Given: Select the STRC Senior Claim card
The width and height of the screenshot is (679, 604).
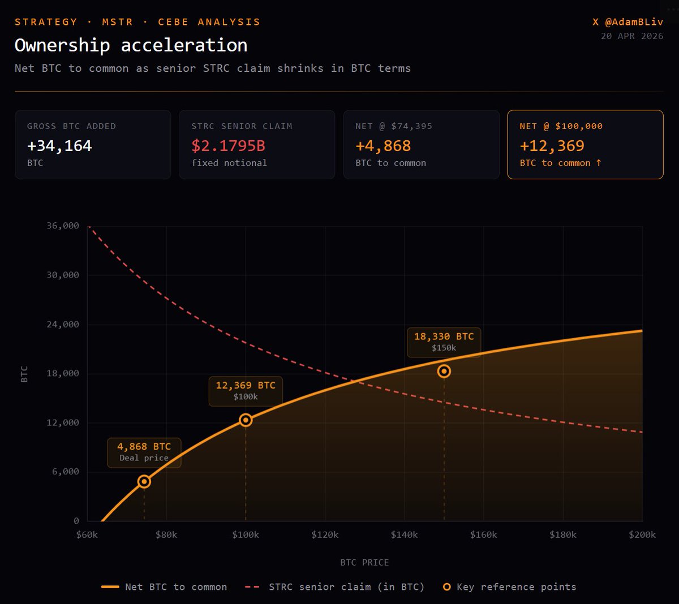Looking at the screenshot, I should [x=257, y=145].
